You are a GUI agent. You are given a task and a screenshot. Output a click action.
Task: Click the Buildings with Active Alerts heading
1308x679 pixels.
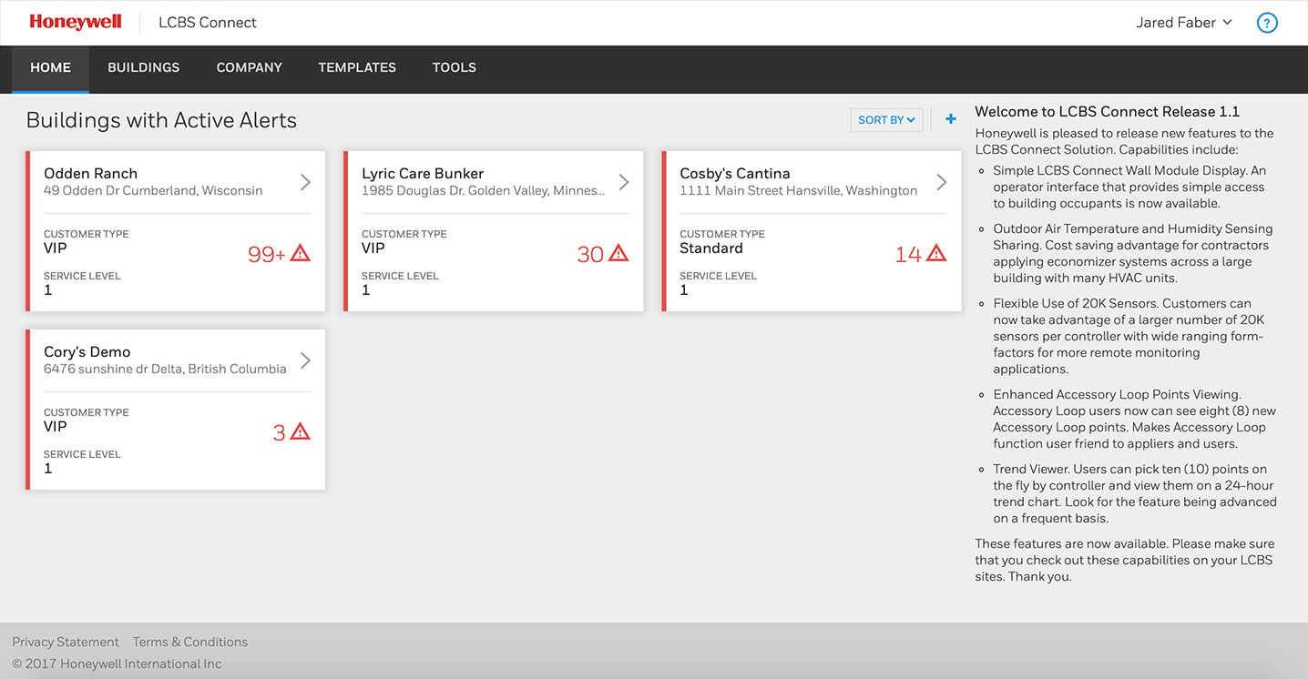coord(161,120)
